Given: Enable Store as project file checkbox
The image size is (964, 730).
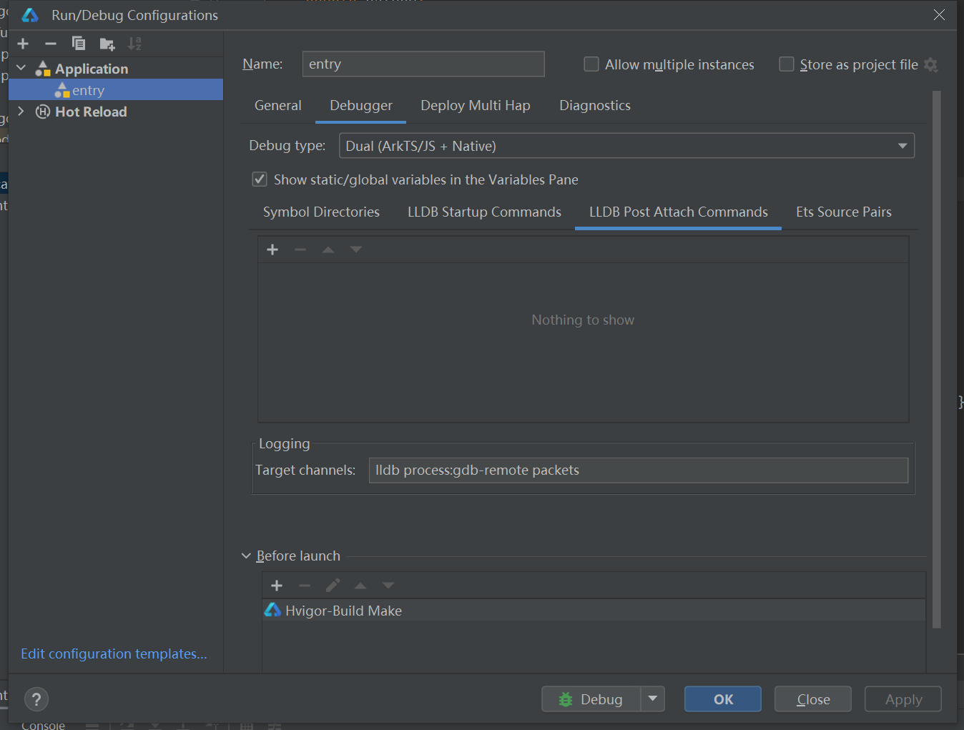Looking at the screenshot, I should pyautogui.click(x=786, y=64).
